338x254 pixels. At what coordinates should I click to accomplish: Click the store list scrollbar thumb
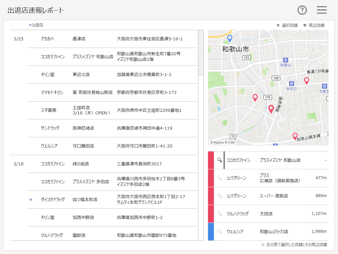pyautogui.click(x=201, y=53)
